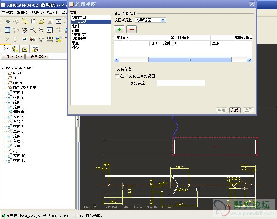Click the flashlight cleanup dimensions icon
Screen dimensions: 277x219
click(x=58, y=39)
